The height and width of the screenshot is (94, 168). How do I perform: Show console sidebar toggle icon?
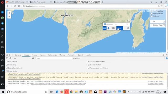point(7,58)
